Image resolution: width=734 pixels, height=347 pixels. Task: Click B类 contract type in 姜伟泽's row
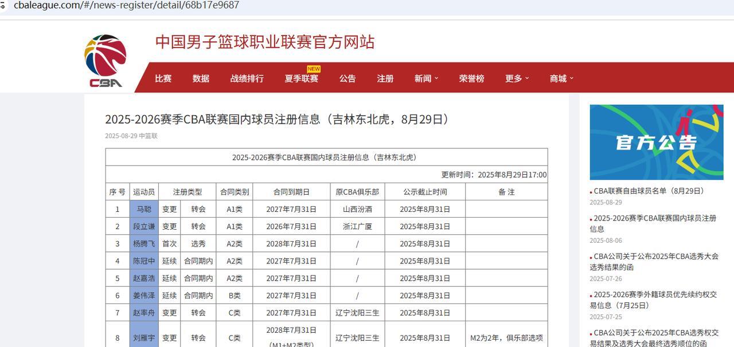point(235,295)
